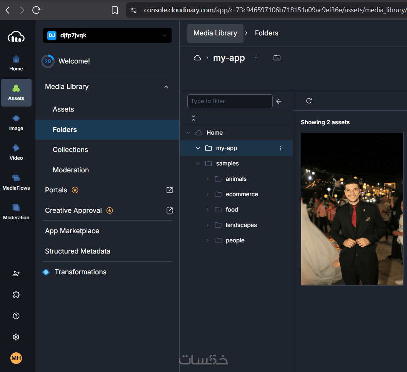Image resolution: width=407 pixels, height=372 pixels.
Task: Open my-app header options menu
Action: (x=256, y=58)
